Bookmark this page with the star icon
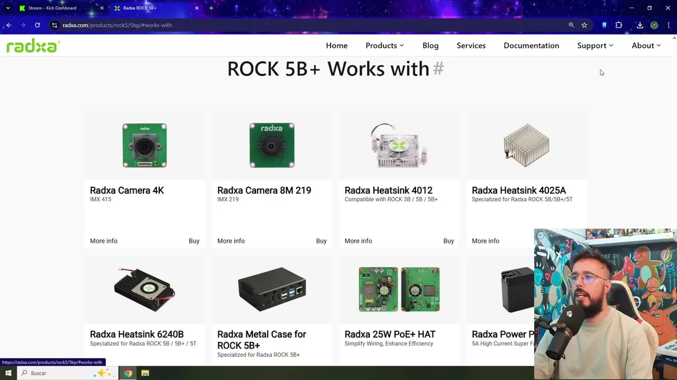 [x=584, y=25]
